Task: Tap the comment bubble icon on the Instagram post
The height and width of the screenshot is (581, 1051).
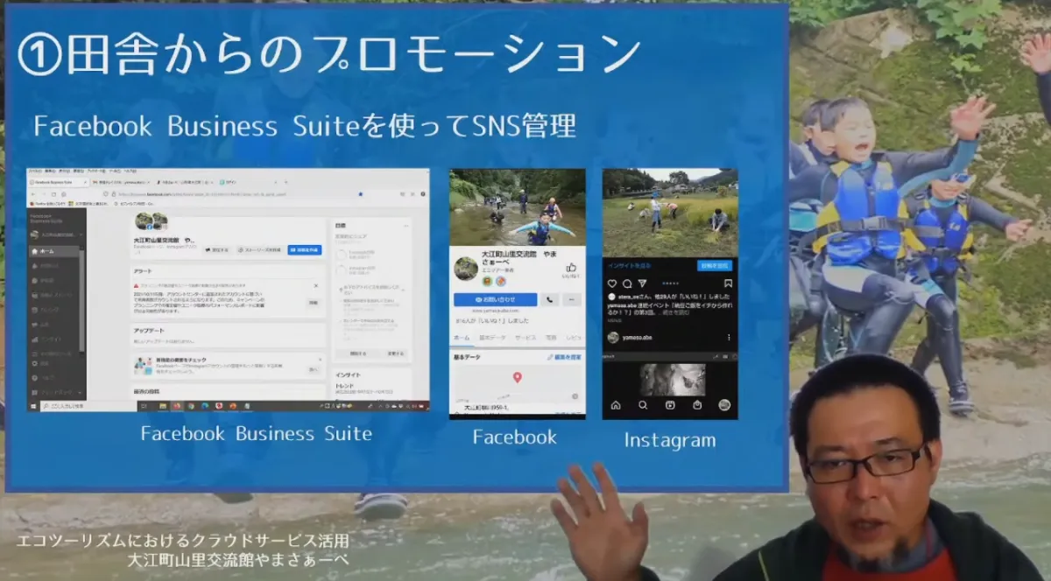Action: pos(628,283)
